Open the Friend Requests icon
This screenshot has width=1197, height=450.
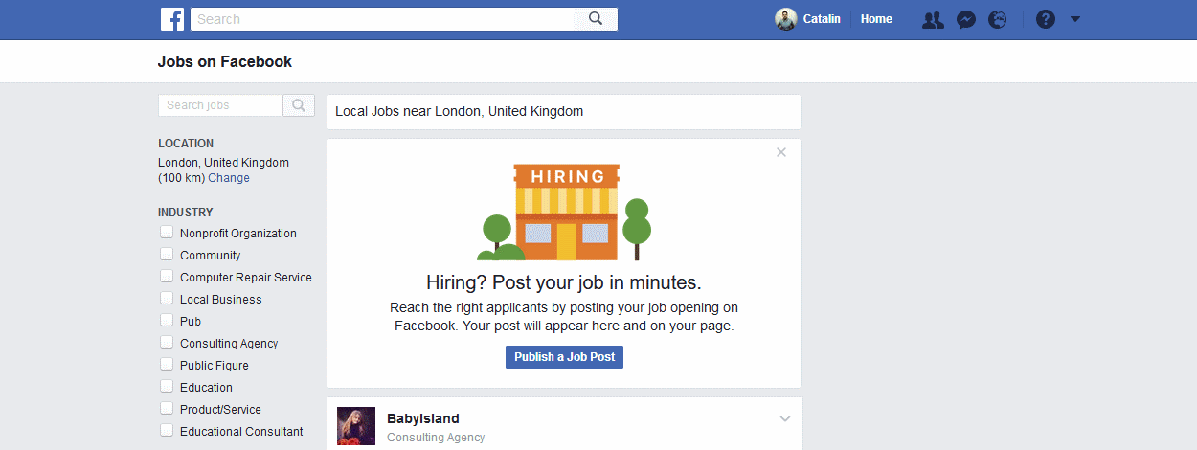pos(933,19)
